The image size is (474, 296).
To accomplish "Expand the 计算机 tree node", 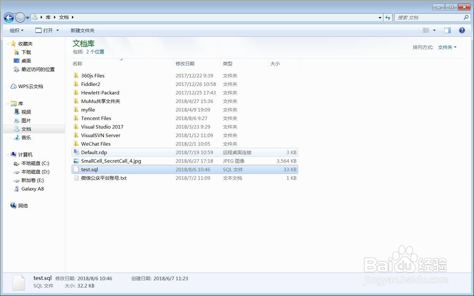I will pos(9,155).
